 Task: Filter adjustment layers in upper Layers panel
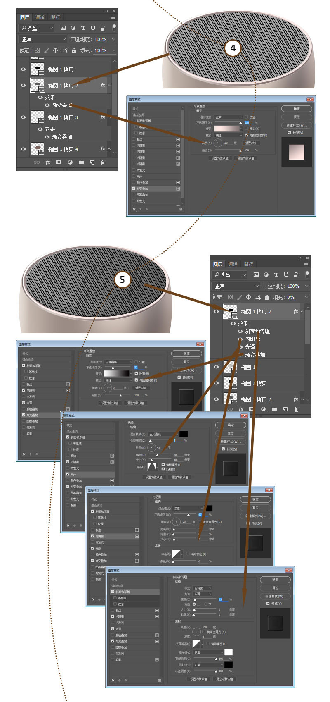tap(73, 28)
